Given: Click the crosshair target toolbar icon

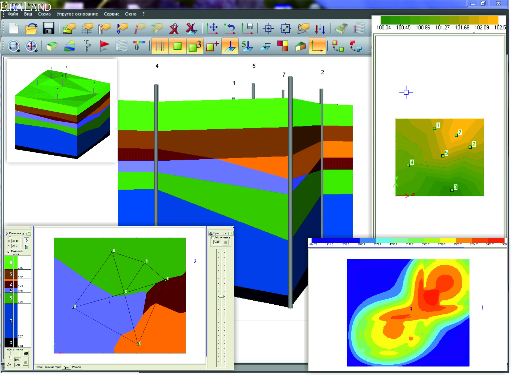Looking at the screenshot, I should 268,28.
